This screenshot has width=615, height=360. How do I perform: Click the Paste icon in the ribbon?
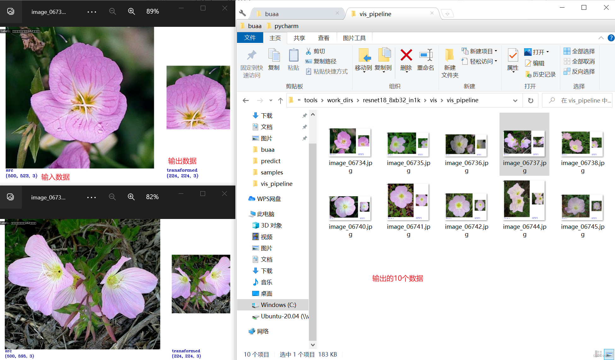click(x=293, y=55)
